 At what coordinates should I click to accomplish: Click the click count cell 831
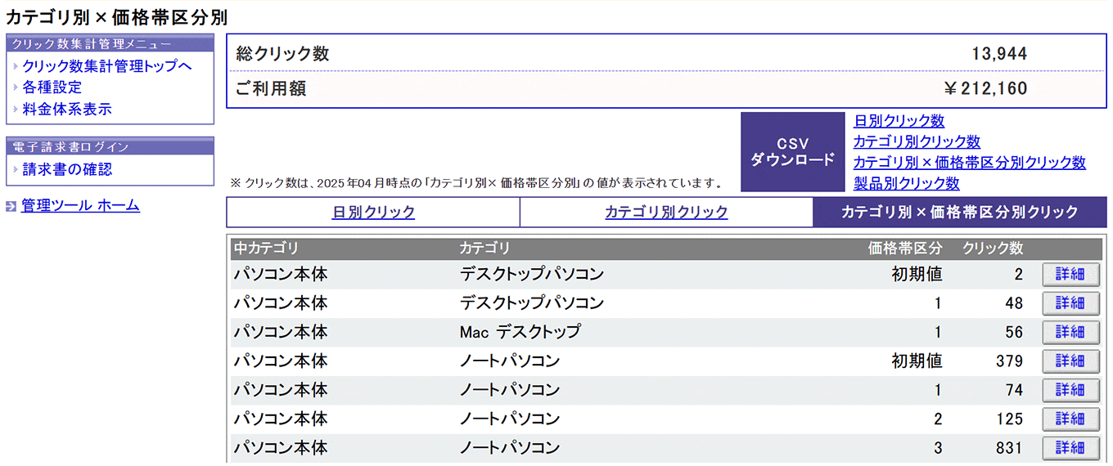pyautogui.click(x=1010, y=448)
